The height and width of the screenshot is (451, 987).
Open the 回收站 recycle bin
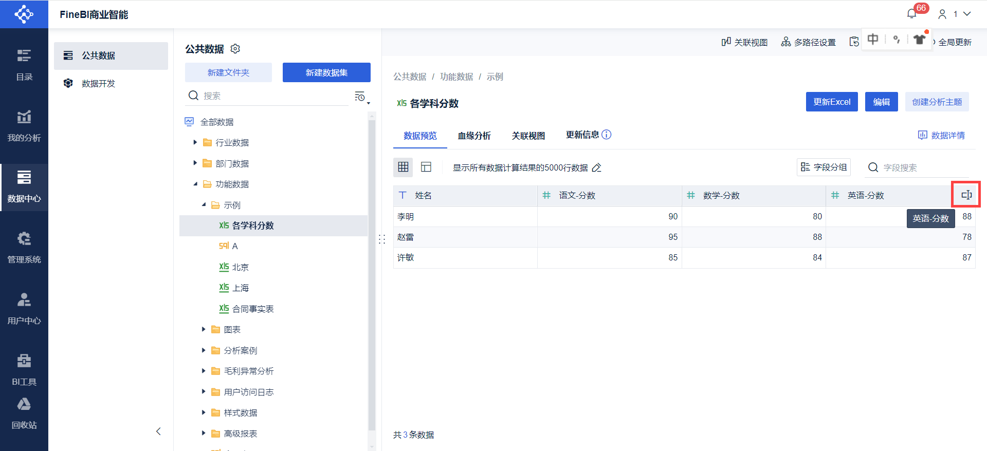pyautogui.click(x=24, y=414)
